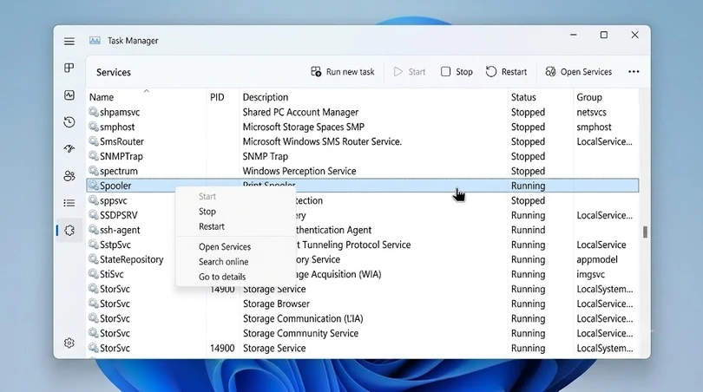Sort by the Status column header
This screenshot has width=703, height=392.
click(523, 97)
